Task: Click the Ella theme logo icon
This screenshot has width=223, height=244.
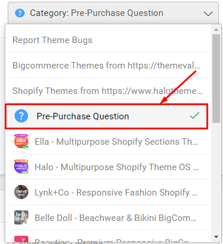Action: tap(21, 141)
